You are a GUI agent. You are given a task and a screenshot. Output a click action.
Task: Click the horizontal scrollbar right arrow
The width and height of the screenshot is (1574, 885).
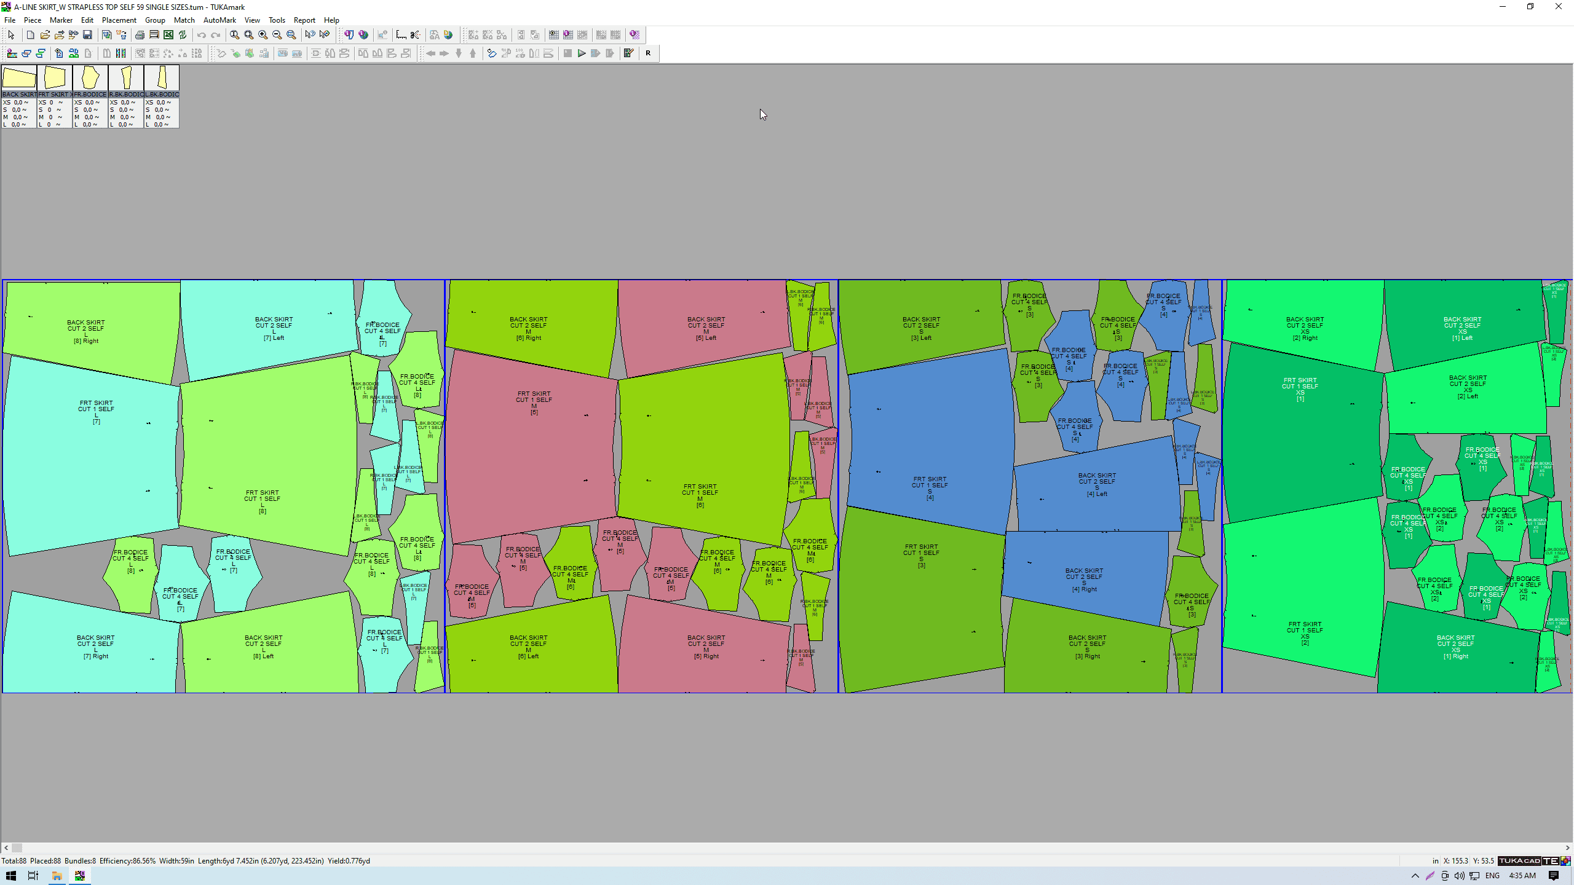coord(1567,848)
